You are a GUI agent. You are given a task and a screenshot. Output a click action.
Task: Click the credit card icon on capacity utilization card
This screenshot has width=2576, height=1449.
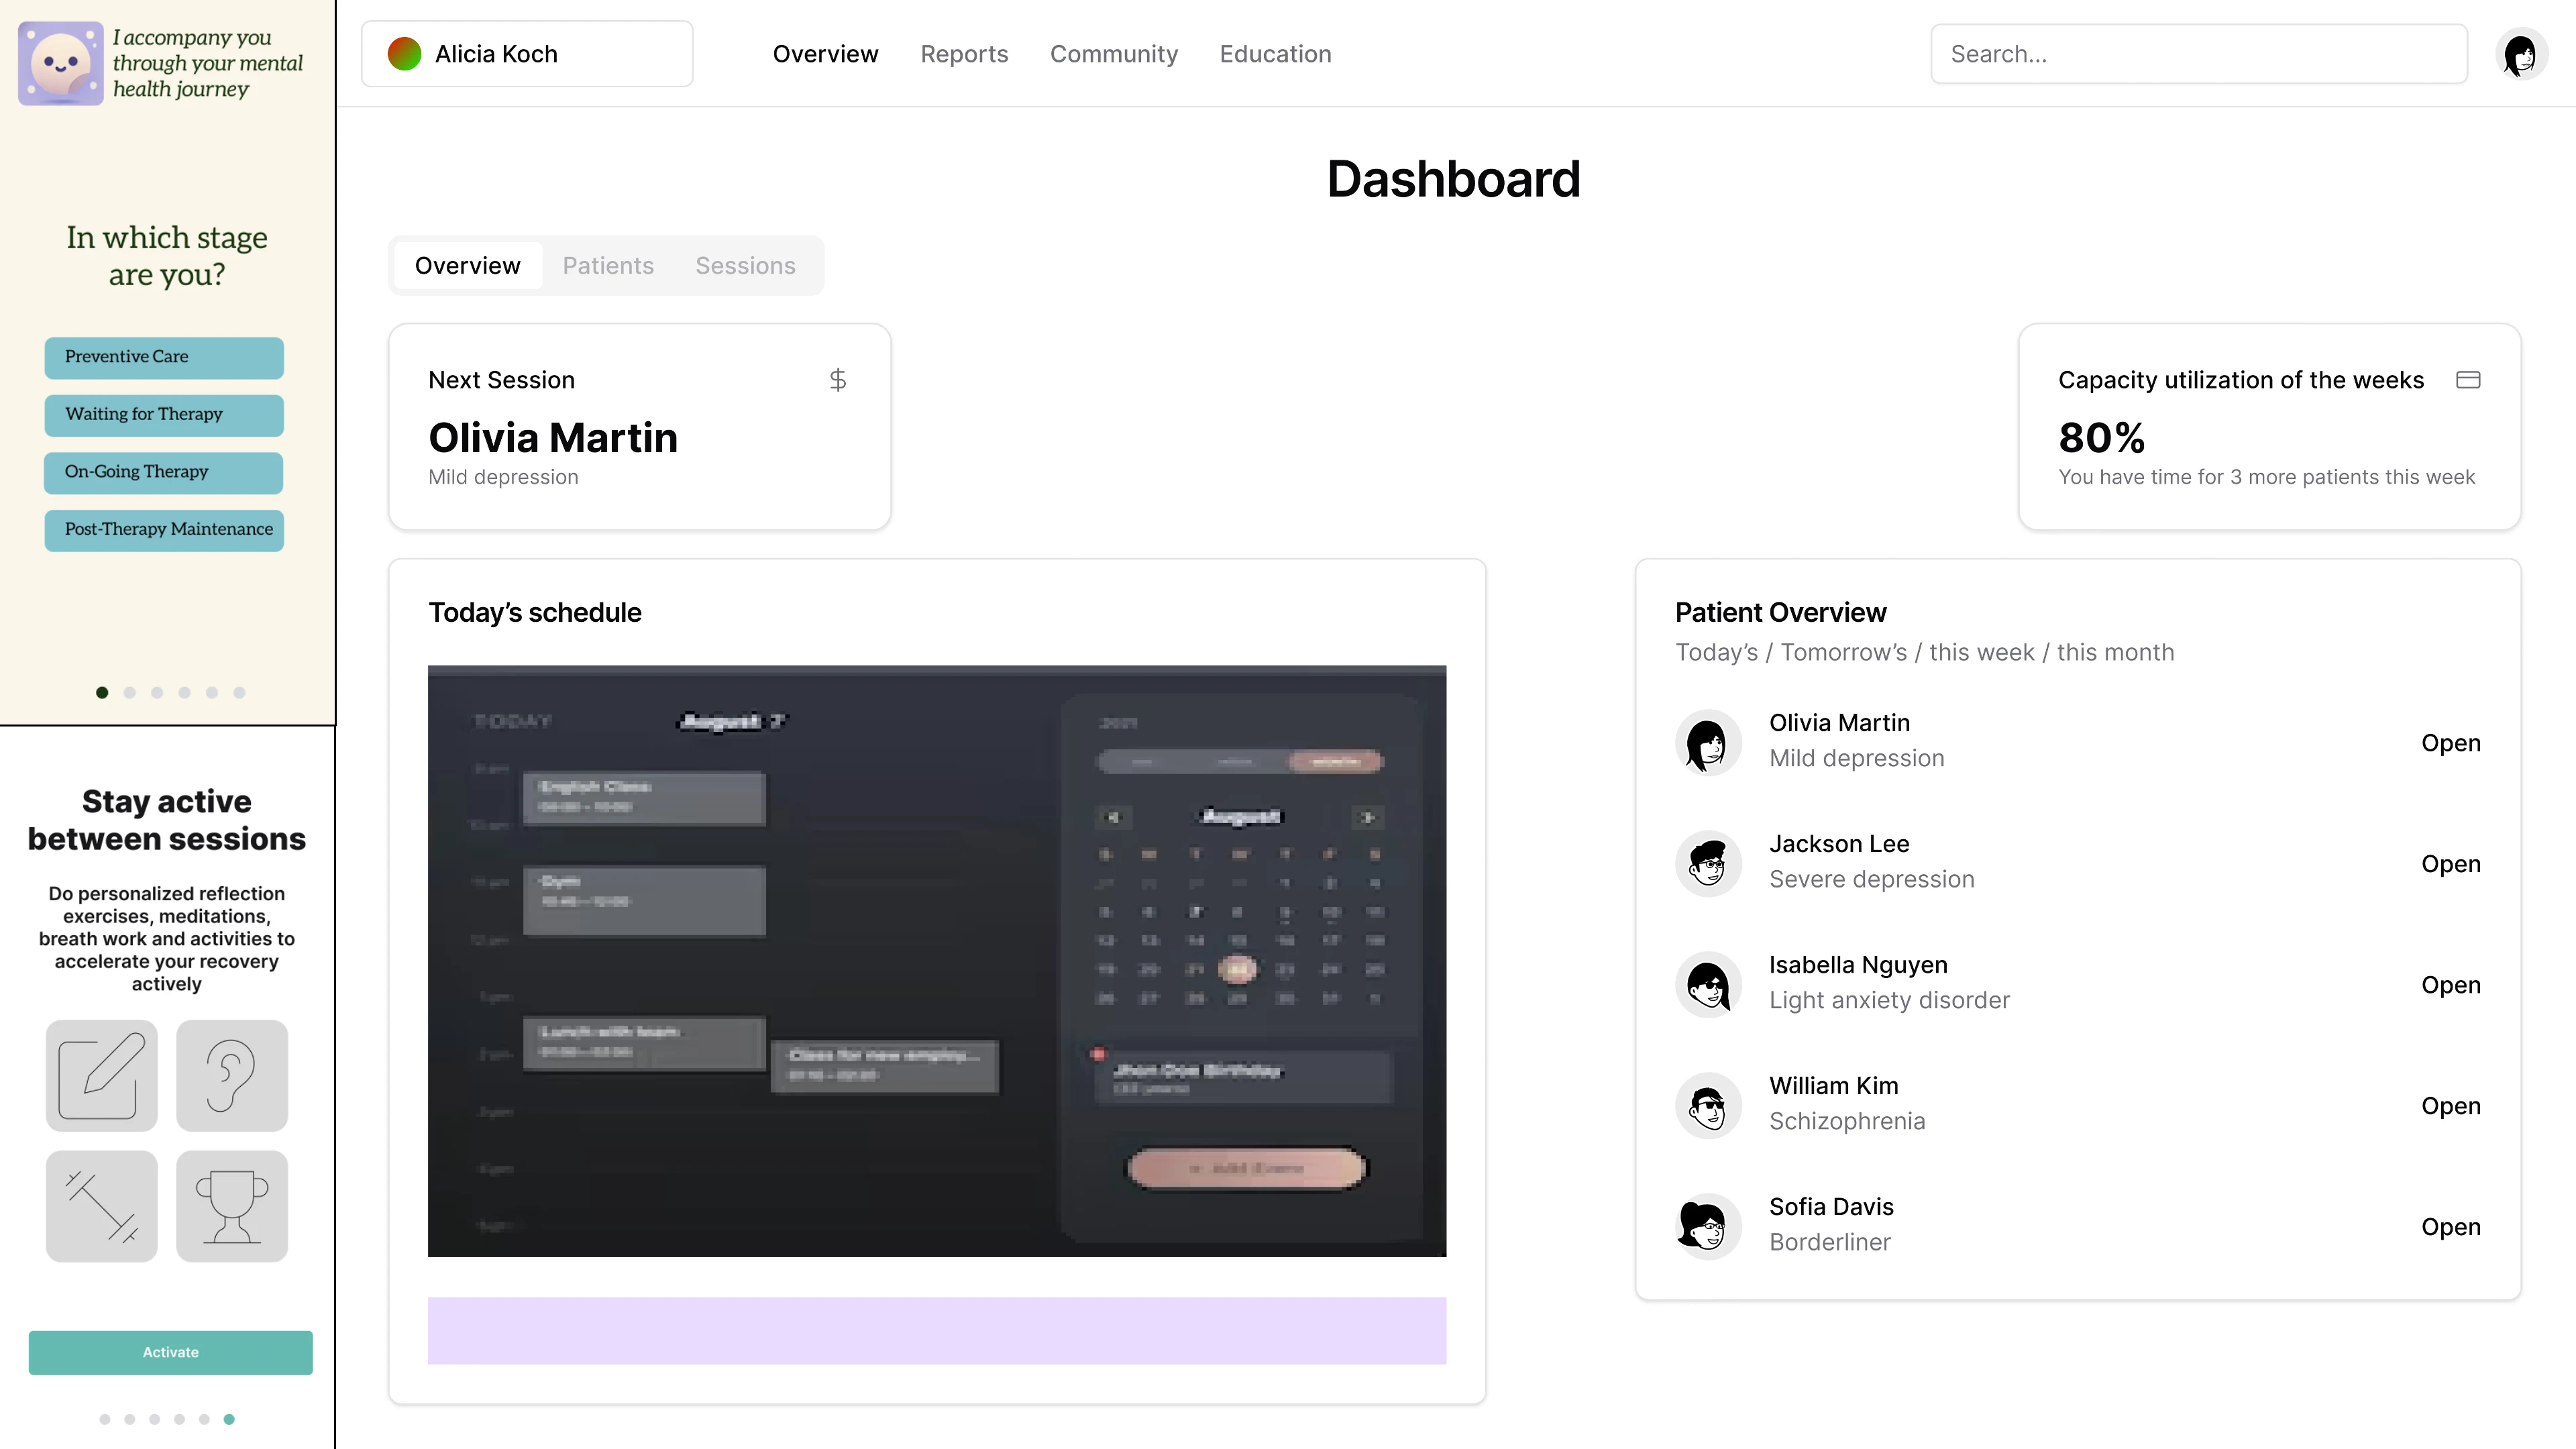2468,379
